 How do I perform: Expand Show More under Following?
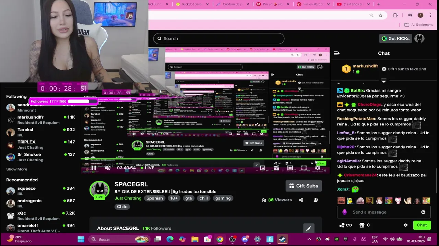pyautogui.click(x=16, y=169)
